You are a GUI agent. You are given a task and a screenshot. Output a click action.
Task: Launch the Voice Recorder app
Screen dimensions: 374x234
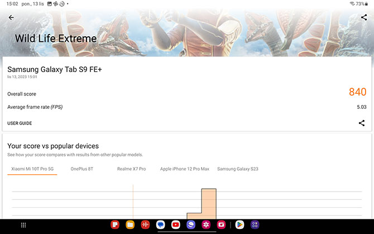pyautogui.click(x=145, y=225)
